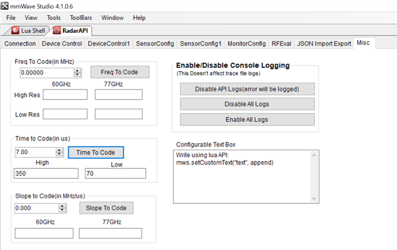Click the Slope 60GHz output field
The width and height of the screenshot is (397, 250).
tap(44, 233)
